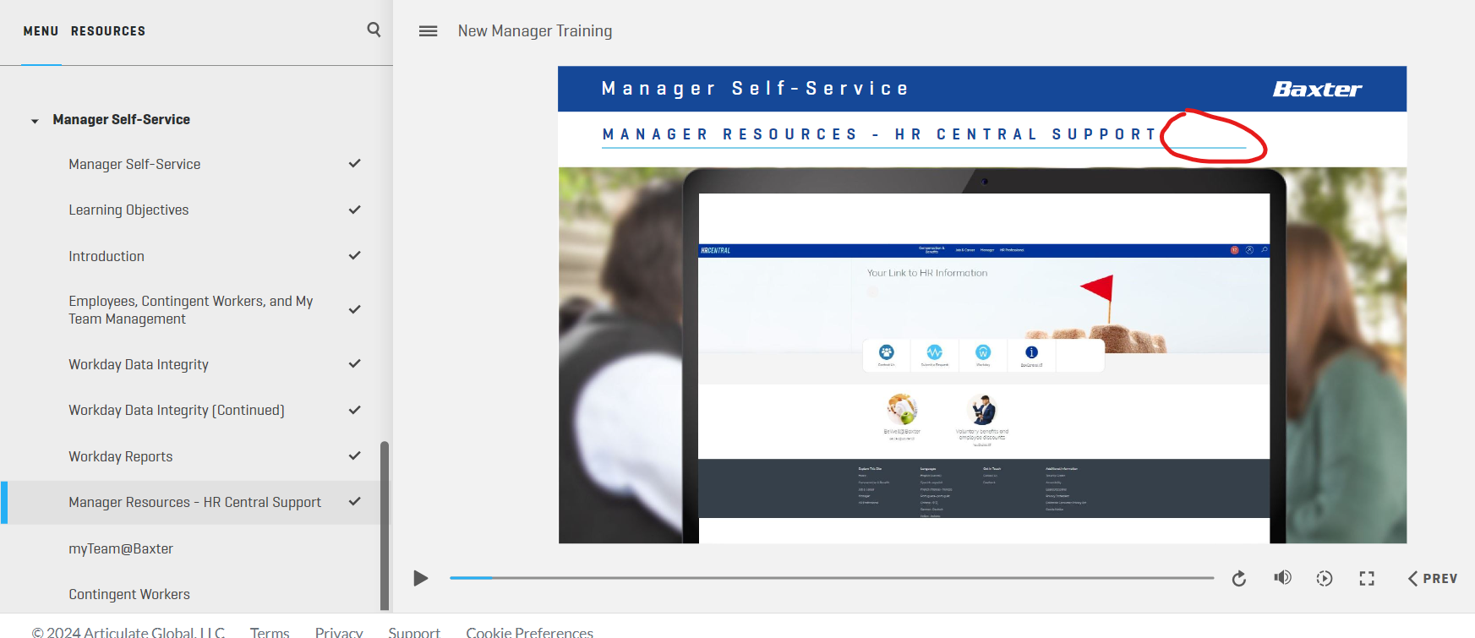Click the sidebar vertical scrollbar
Image resolution: width=1475 pixels, height=638 pixels.
click(x=385, y=525)
